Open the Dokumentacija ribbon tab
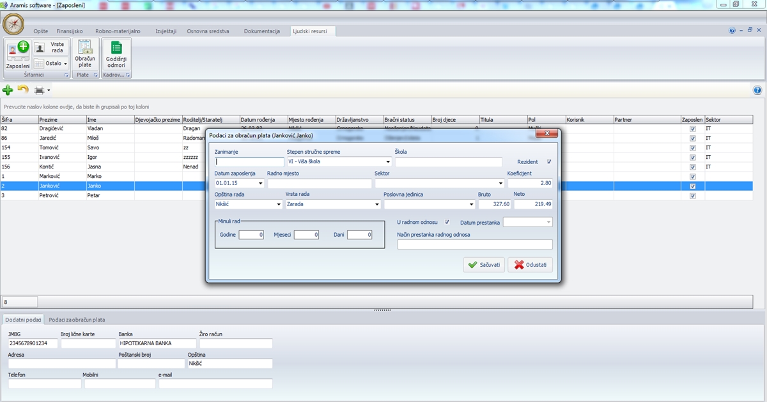This screenshot has width=767, height=402. 262,31
